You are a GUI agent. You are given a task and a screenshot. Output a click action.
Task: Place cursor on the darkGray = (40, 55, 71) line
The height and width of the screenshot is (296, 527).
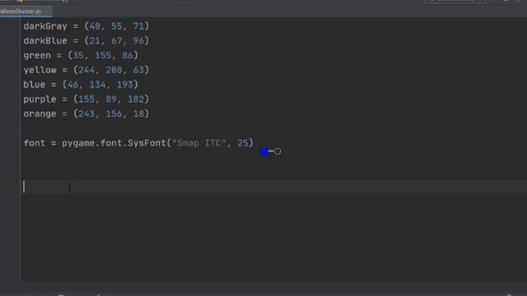[86, 26]
